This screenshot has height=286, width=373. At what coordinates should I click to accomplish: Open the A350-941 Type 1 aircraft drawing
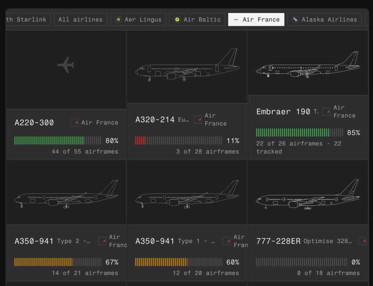pos(187,194)
